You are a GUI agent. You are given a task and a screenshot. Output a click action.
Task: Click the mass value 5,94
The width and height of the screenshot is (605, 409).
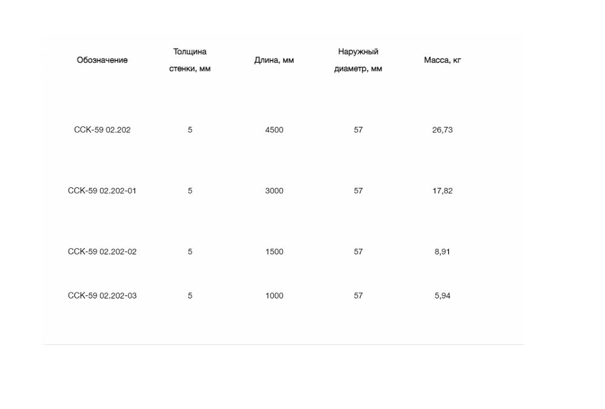(x=442, y=296)
